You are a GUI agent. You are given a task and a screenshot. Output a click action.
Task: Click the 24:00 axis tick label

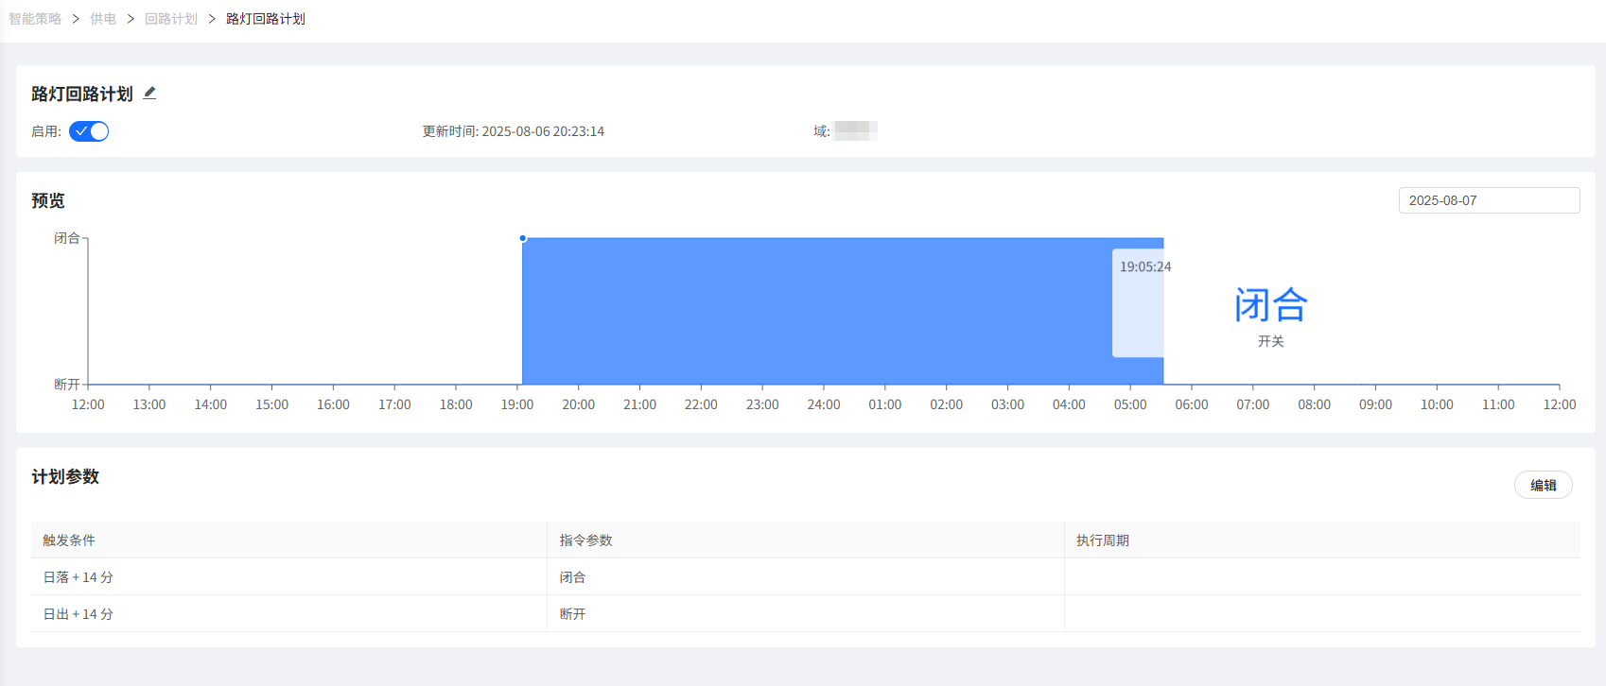tap(824, 404)
